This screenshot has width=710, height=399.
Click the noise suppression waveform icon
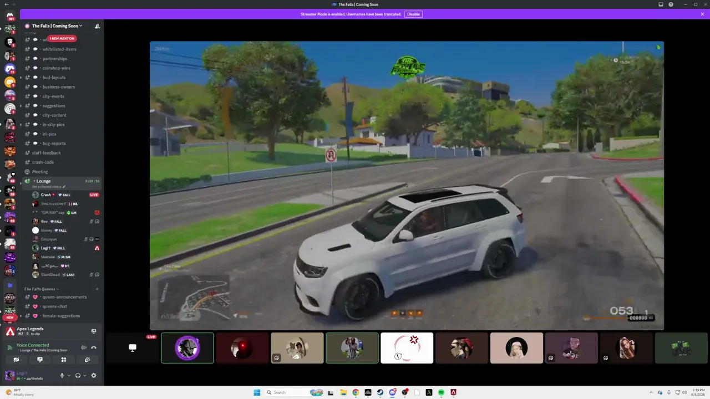tap(84, 347)
